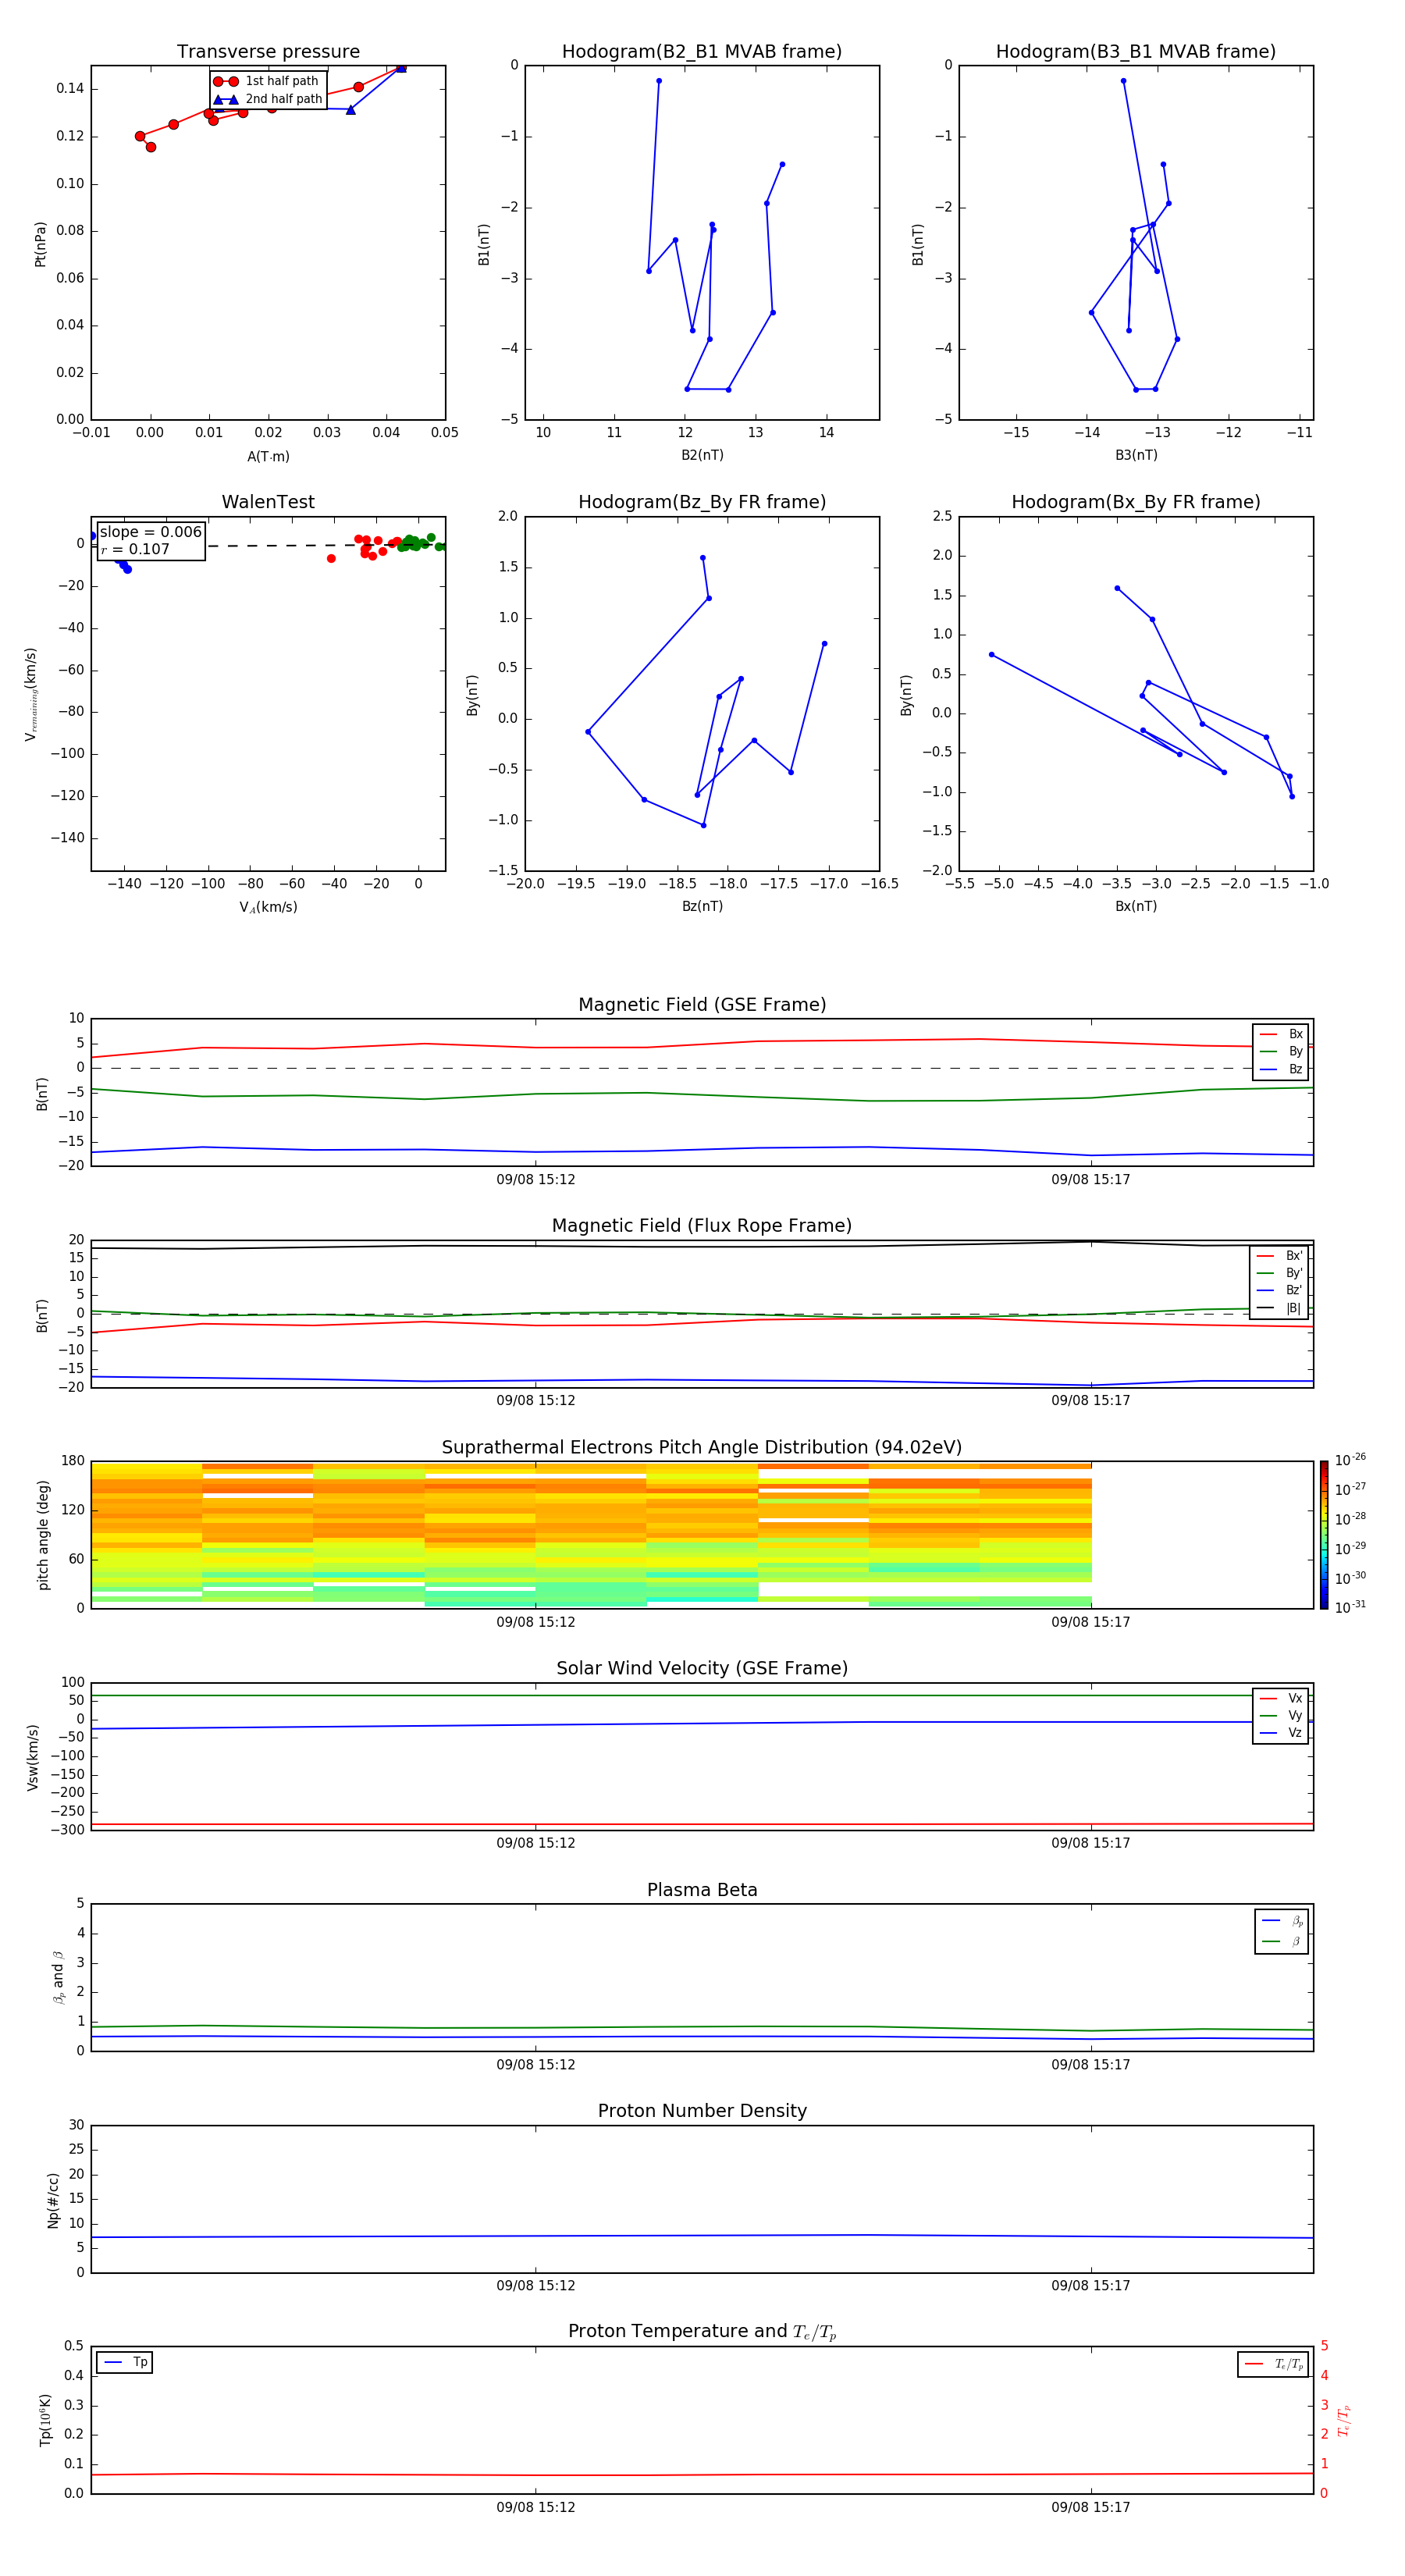Click '09/08 15:17' tick under Proton Number Density plot
Viewport: 1405px width, 2576px height.
point(1090,2286)
